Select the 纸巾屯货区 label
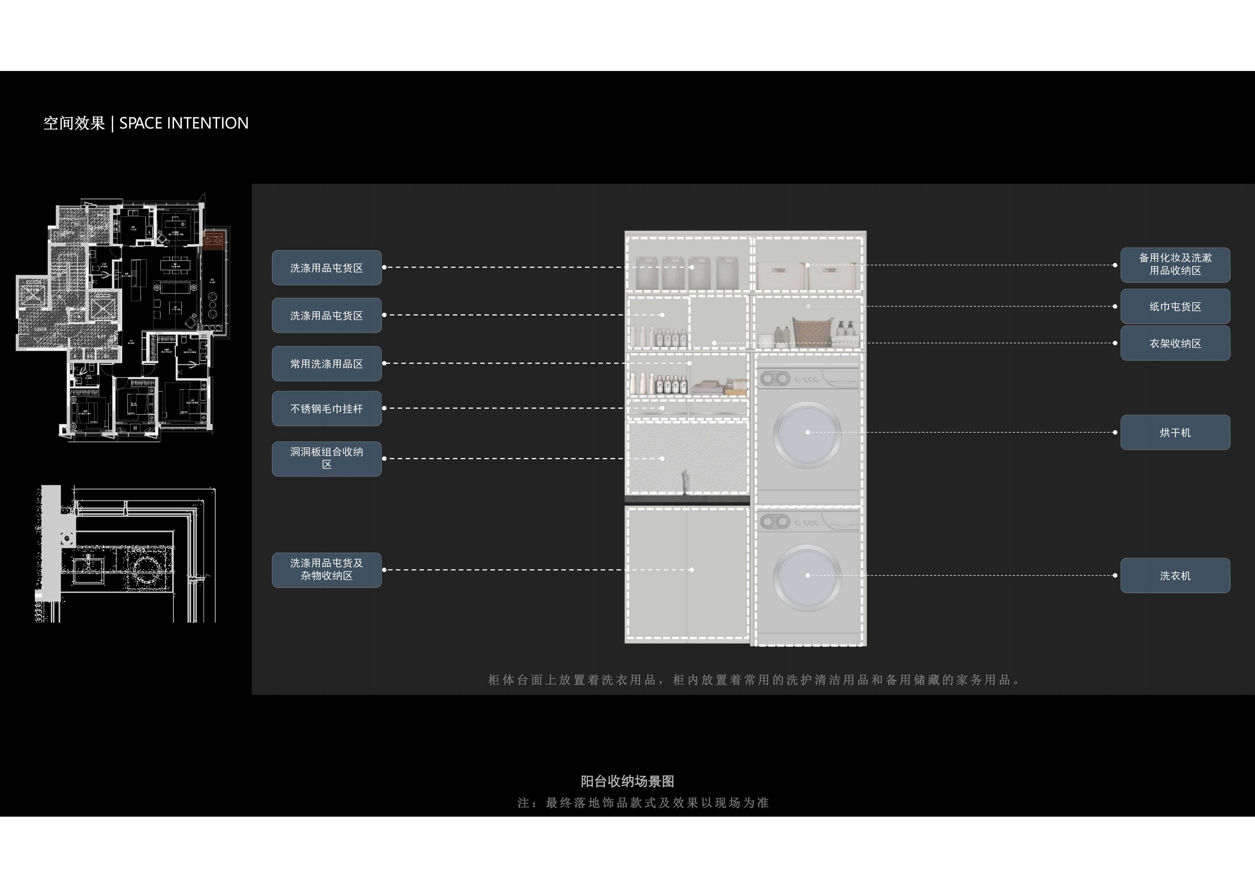The width and height of the screenshot is (1255, 888). pos(1175,306)
